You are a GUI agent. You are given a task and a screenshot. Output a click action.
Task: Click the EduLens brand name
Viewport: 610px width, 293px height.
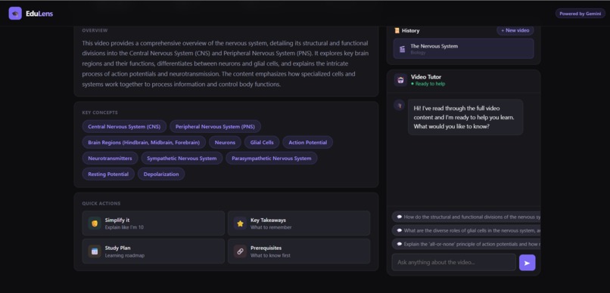[39, 14]
